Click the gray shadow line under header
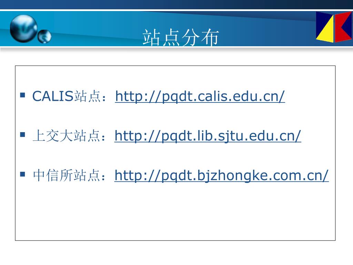The height and width of the screenshot is (265, 353). (176, 49)
